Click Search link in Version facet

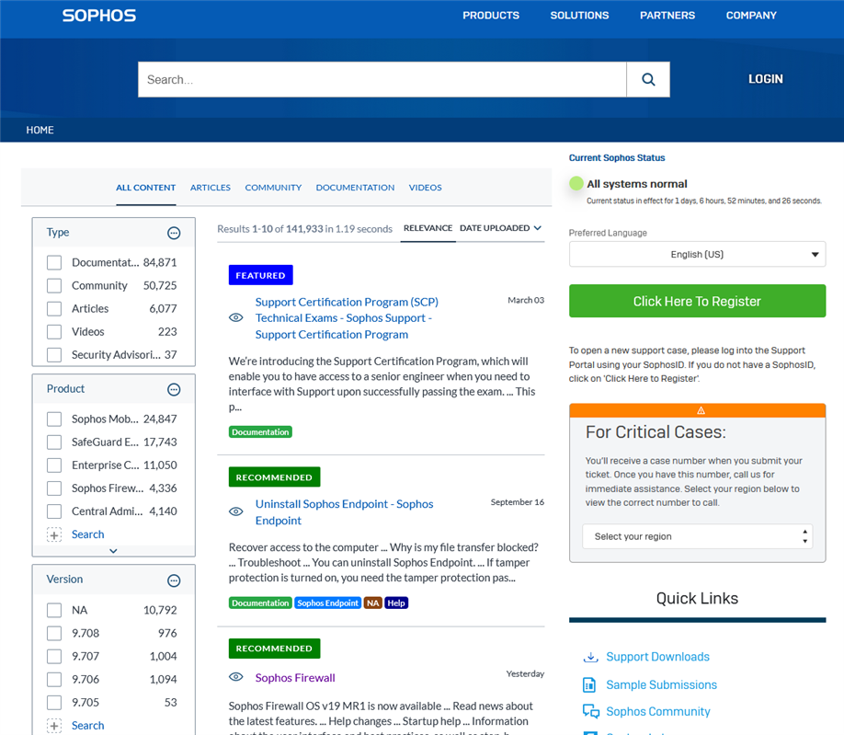tap(87, 726)
